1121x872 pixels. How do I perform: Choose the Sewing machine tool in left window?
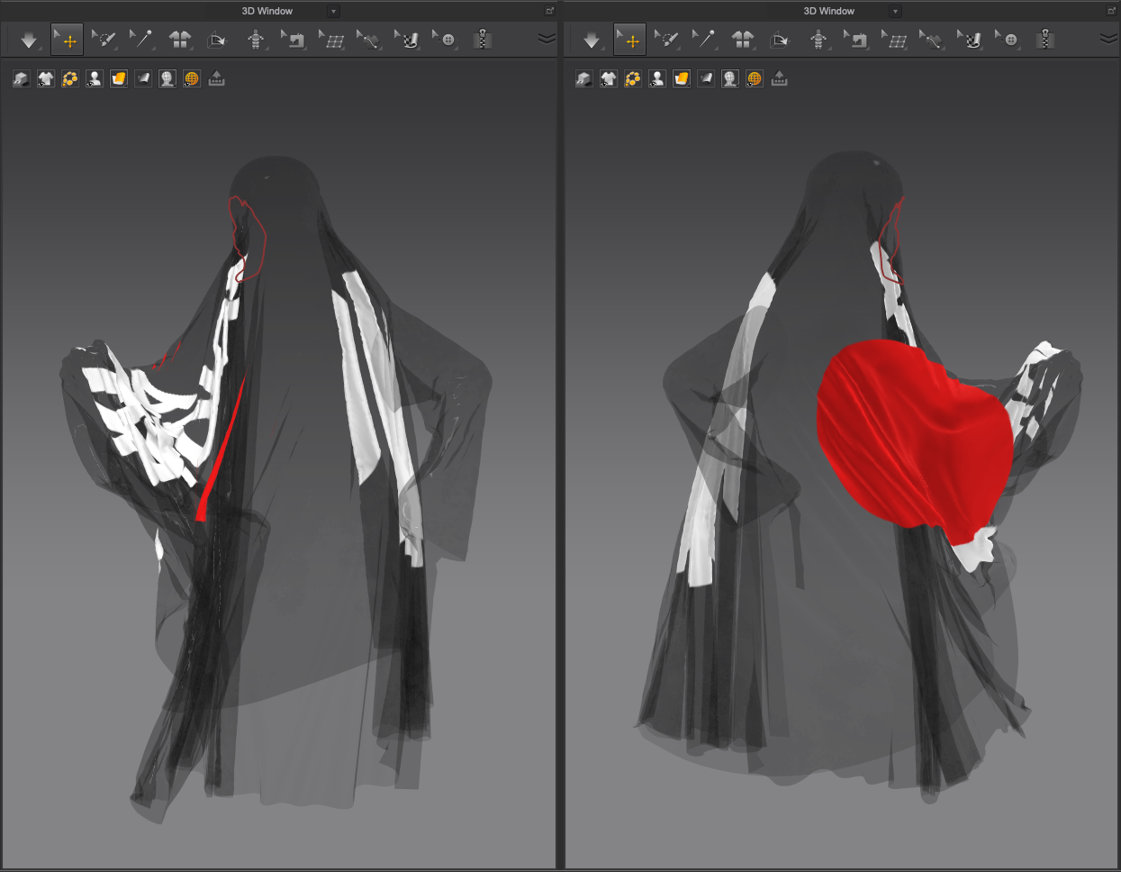coord(294,40)
